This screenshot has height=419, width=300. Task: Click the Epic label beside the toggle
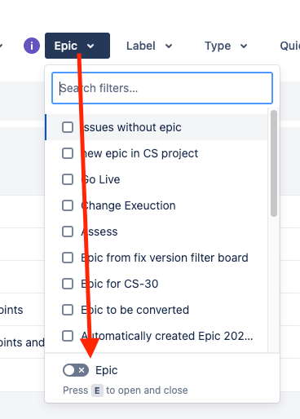(x=107, y=370)
